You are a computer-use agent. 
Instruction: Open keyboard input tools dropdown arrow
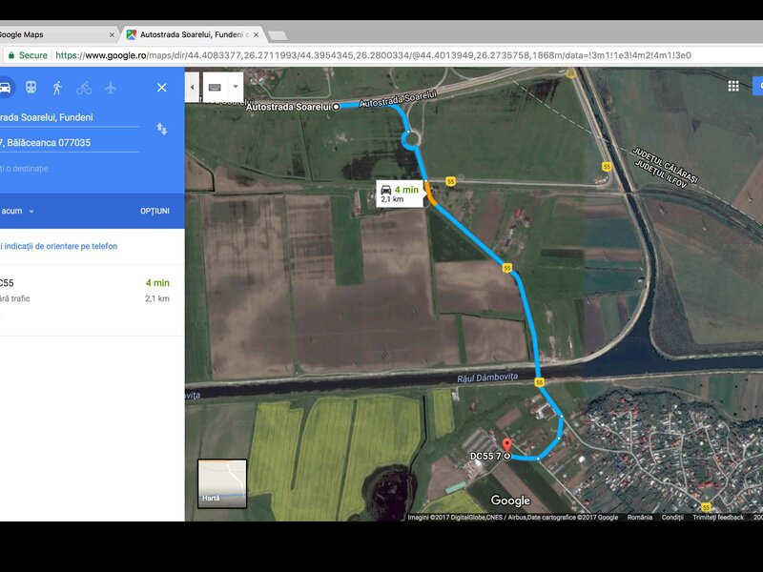click(235, 87)
